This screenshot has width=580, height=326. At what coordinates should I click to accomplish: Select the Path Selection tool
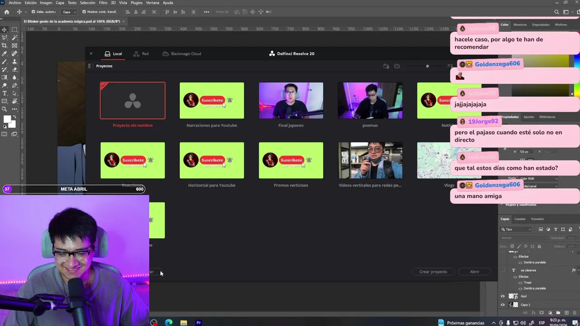point(14,93)
